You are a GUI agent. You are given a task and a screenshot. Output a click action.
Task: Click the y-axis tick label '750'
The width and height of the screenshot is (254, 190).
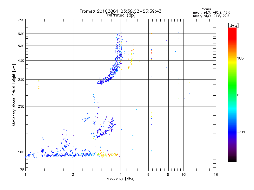[x=21, y=20]
